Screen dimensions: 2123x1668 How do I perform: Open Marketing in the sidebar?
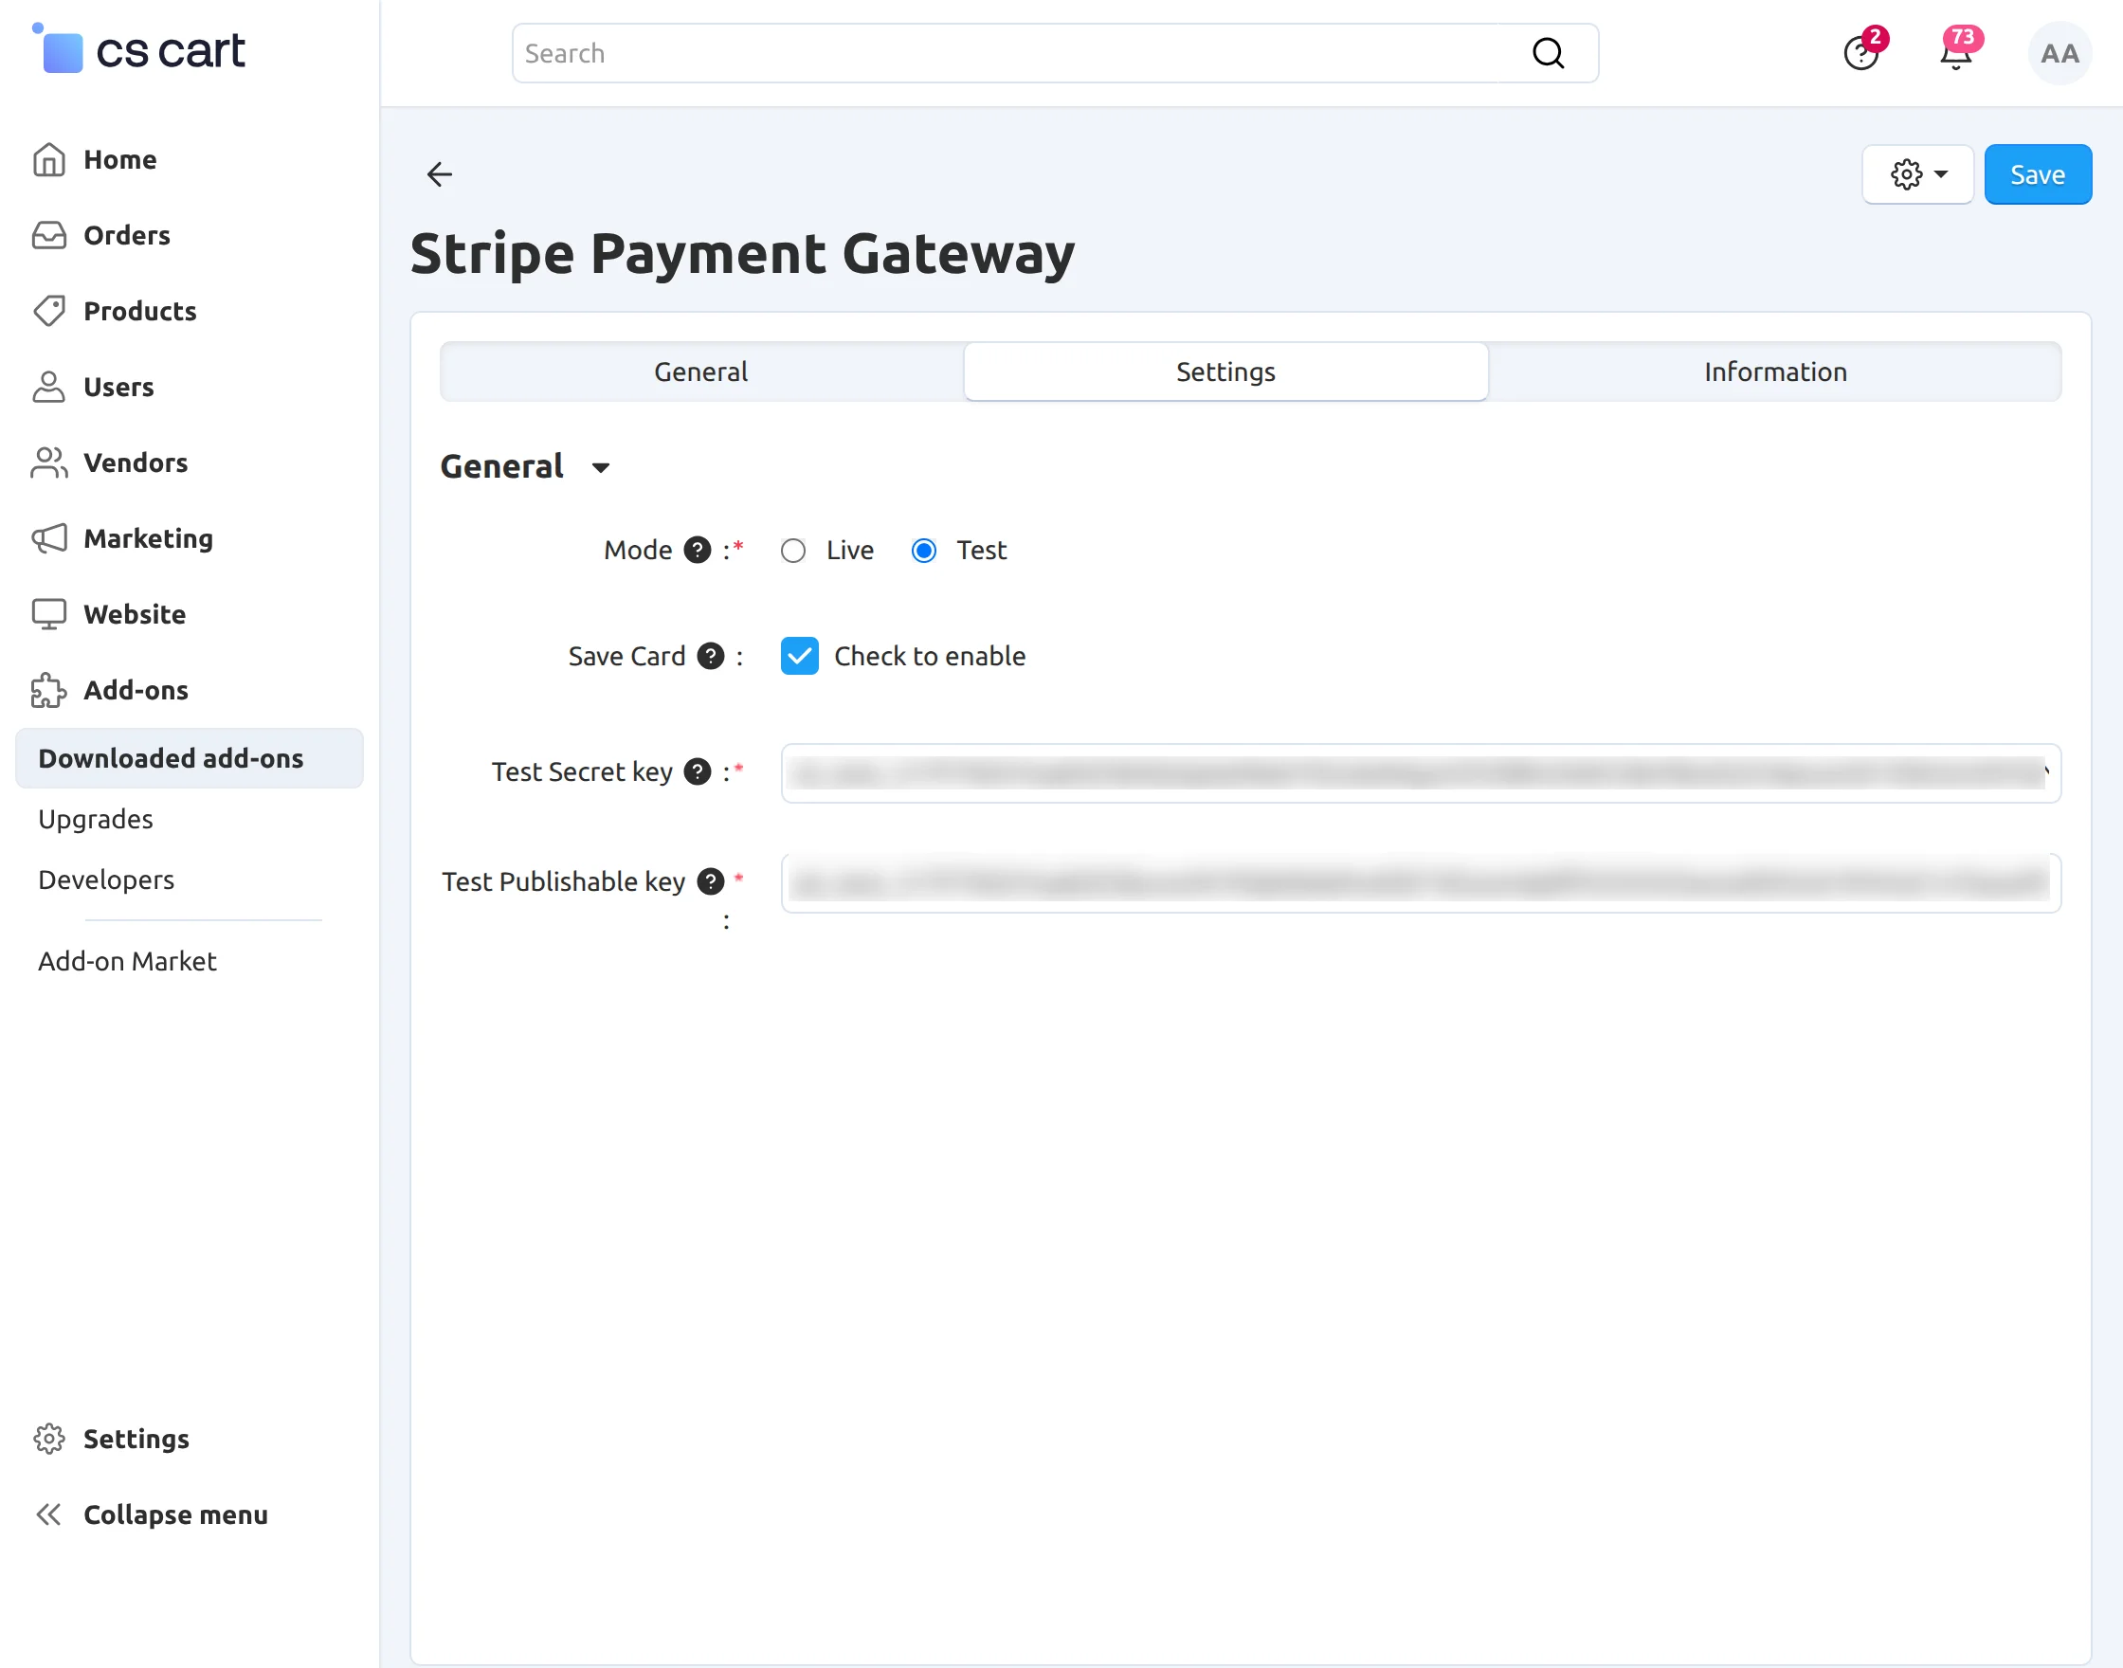point(149,538)
